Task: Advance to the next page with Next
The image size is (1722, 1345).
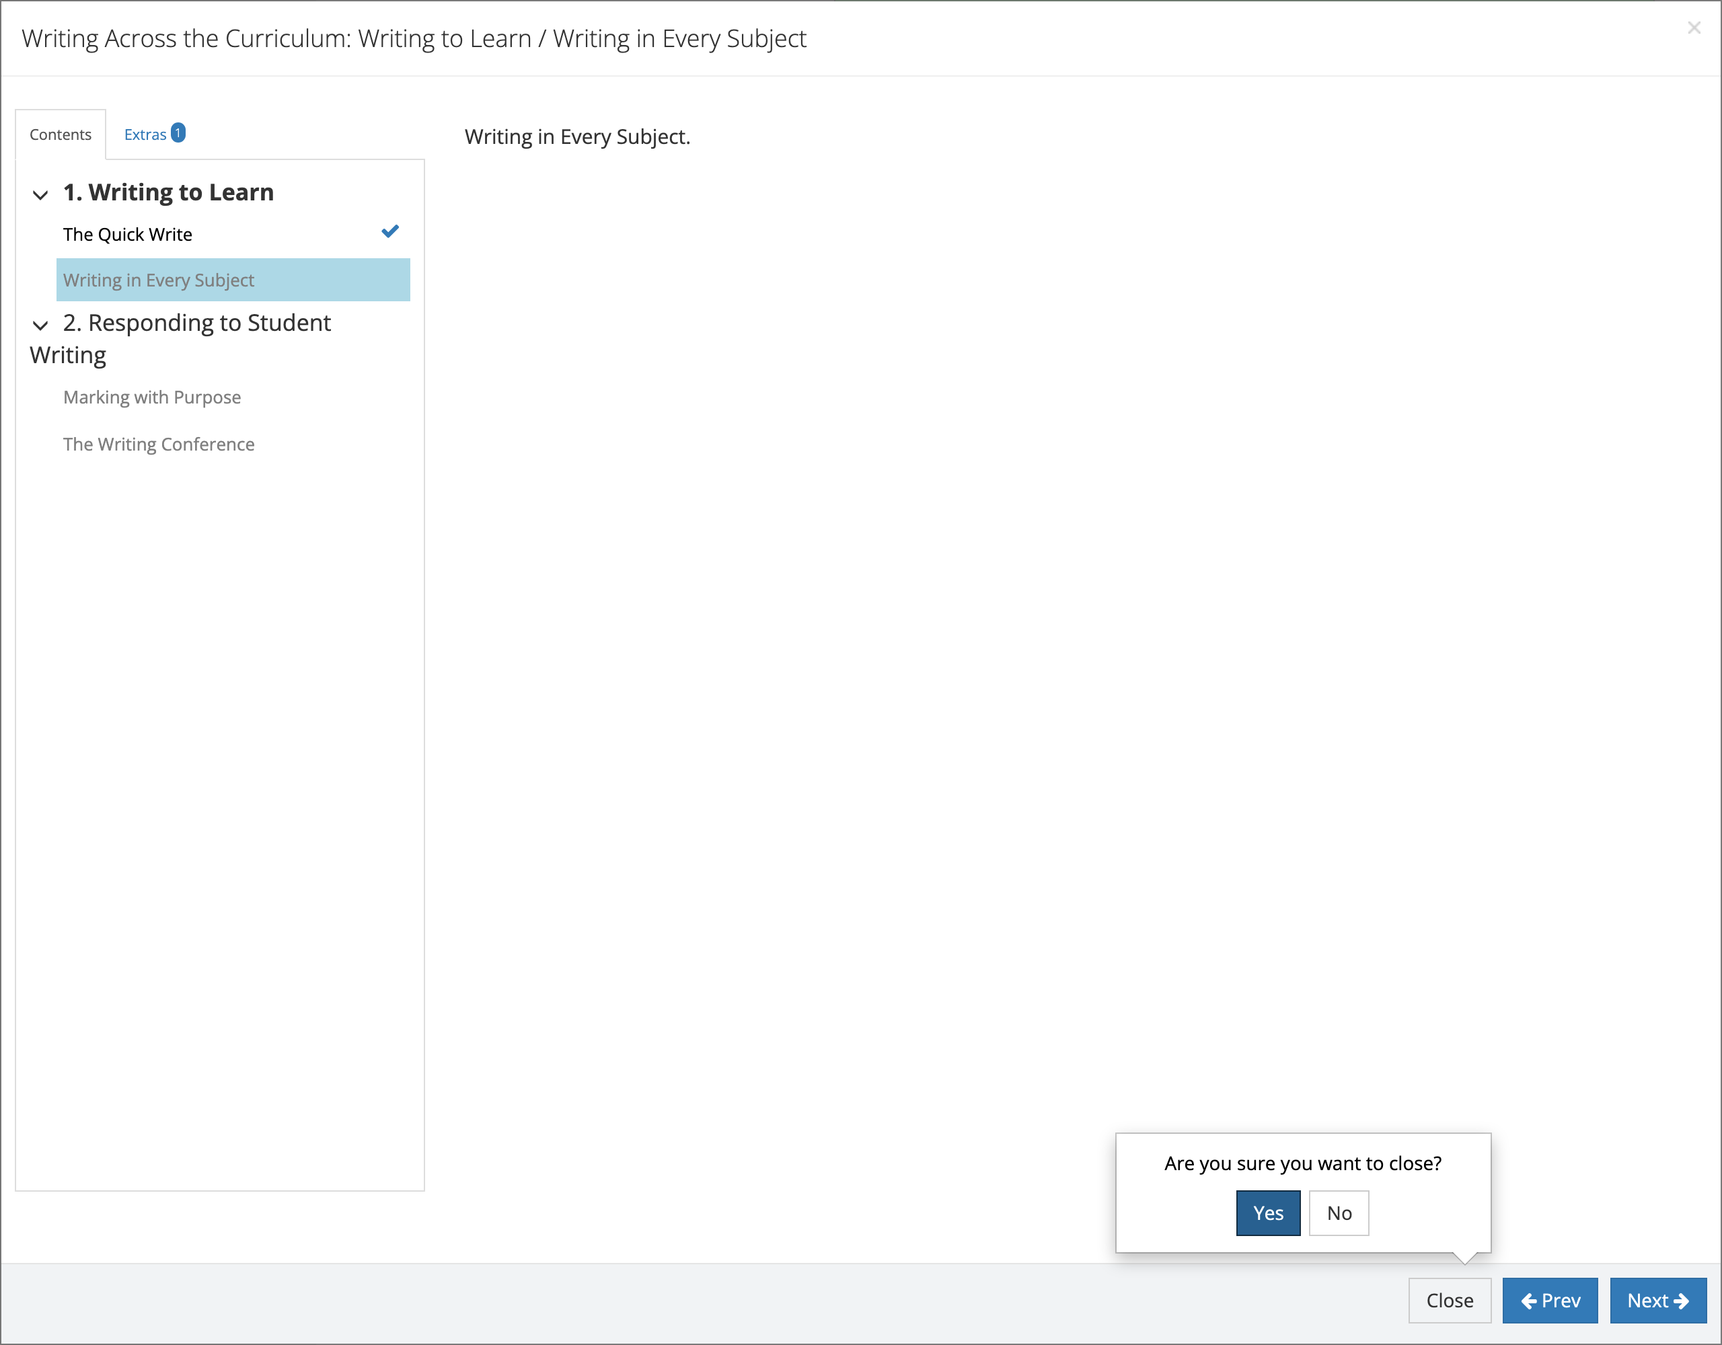Action: 1658,1300
